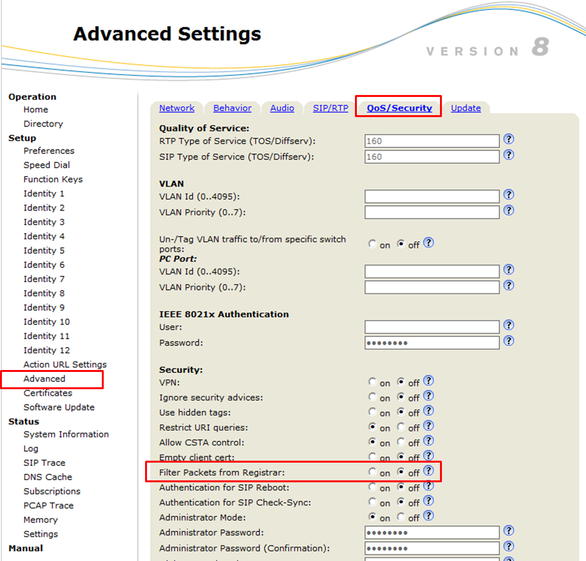The image size is (586, 561).
Task: Turn VPN on
Action: (372, 382)
